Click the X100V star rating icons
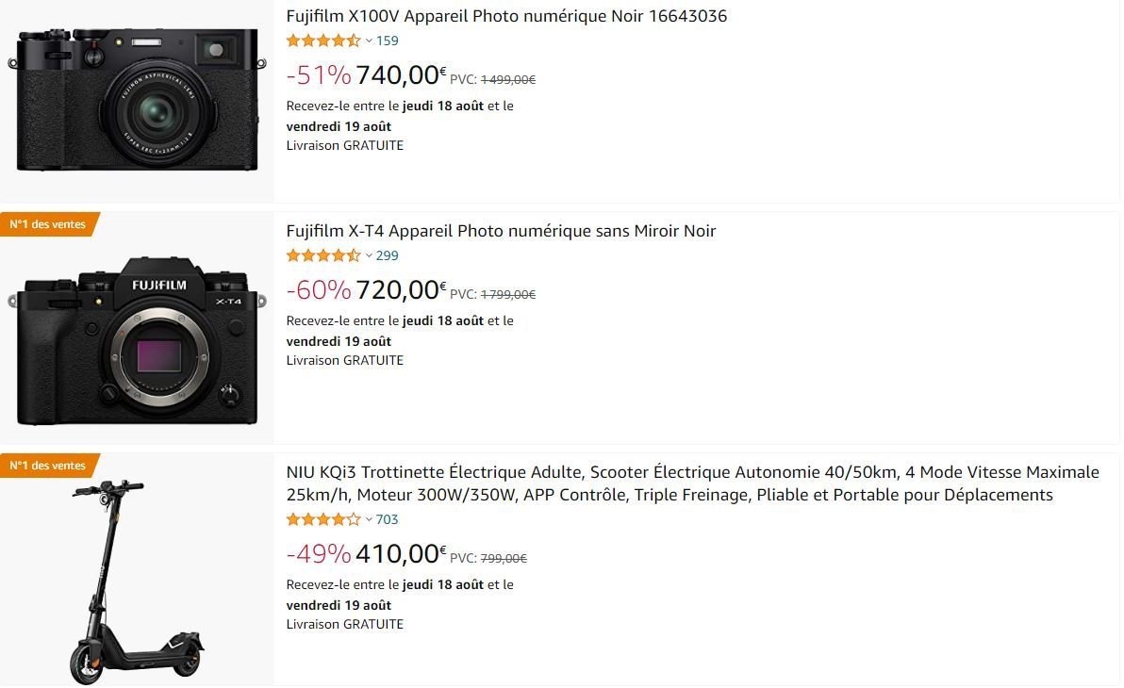Image resolution: width=1124 pixels, height=688 pixels. tap(323, 41)
